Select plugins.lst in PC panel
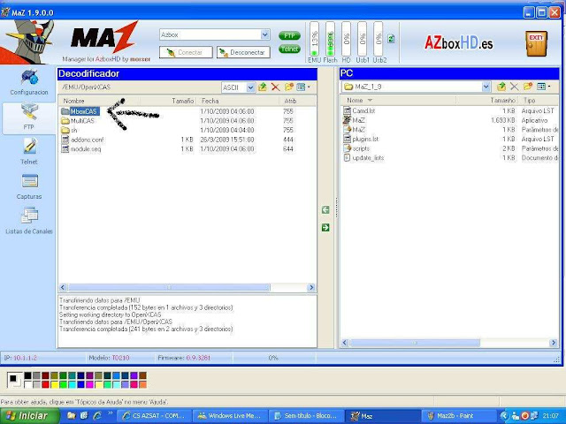The width and height of the screenshot is (566, 424). pos(361,139)
